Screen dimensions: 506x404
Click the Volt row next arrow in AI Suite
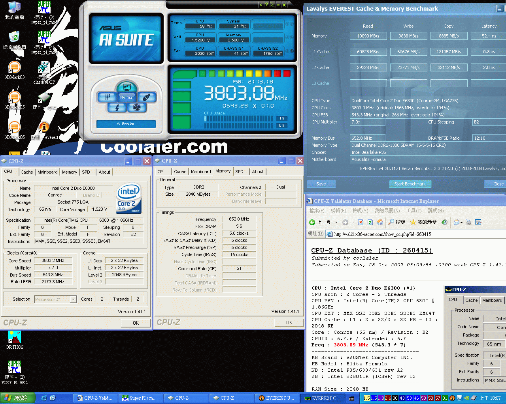(292, 37)
